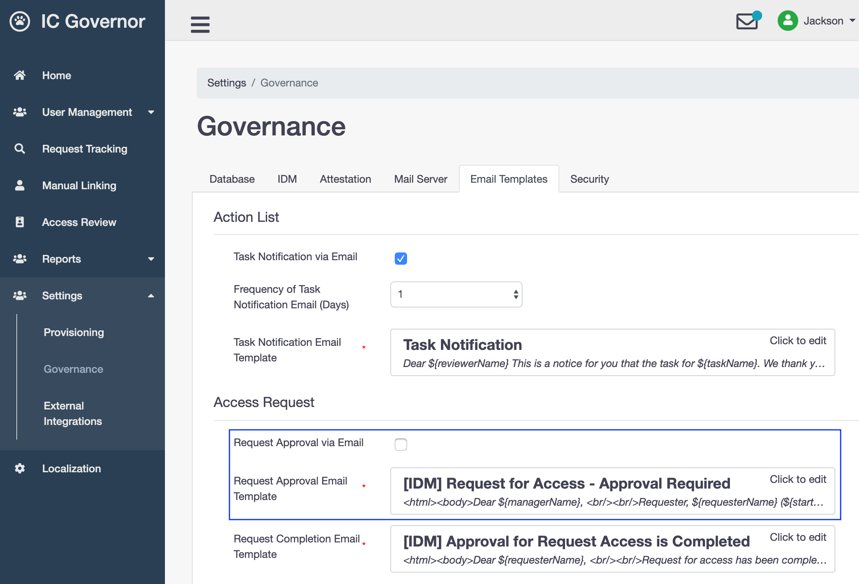
Task: Open External Integrations under Settings
Action: [x=73, y=414]
